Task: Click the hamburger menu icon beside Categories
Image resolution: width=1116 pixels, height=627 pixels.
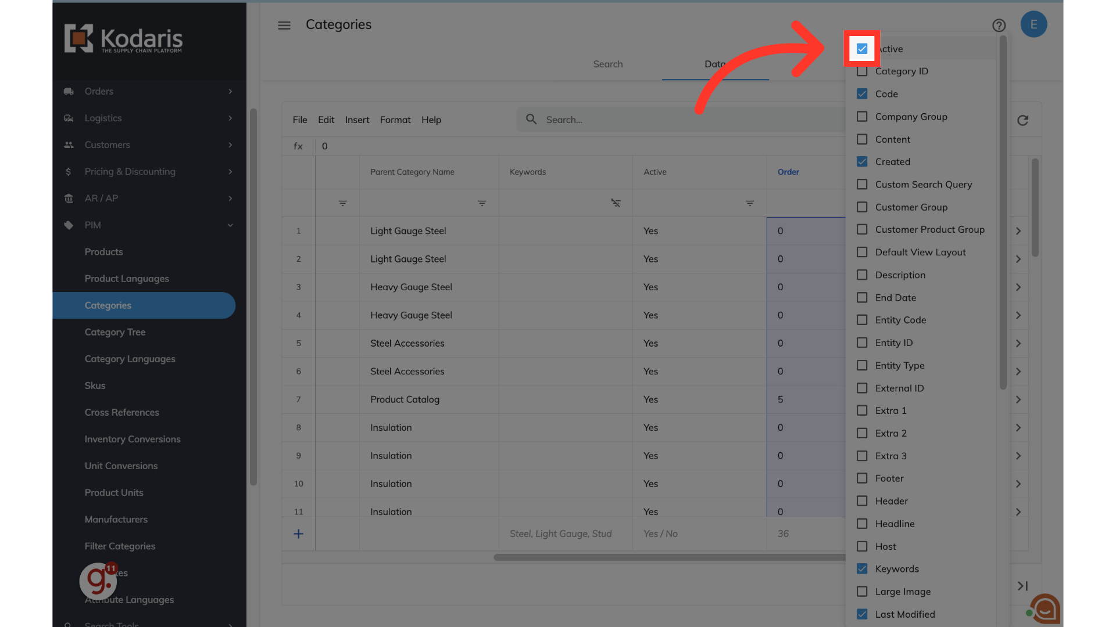Action: 284,26
